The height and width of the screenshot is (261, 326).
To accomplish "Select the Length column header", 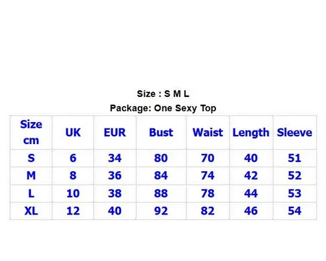I will click(251, 133).
